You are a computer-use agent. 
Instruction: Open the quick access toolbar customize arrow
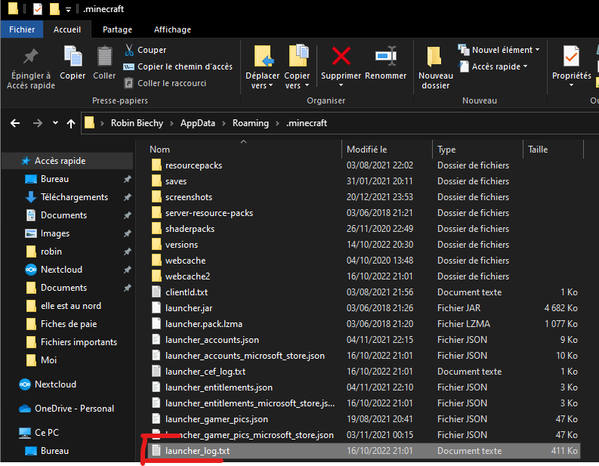(x=69, y=10)
